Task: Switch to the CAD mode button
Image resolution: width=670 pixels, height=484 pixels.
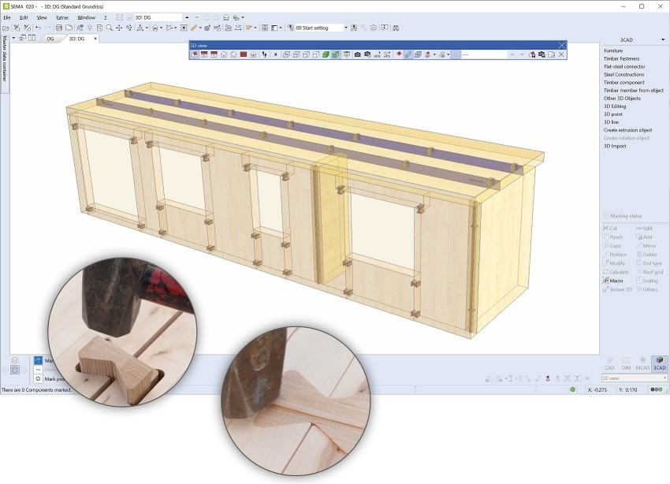Action: [609, 363]
